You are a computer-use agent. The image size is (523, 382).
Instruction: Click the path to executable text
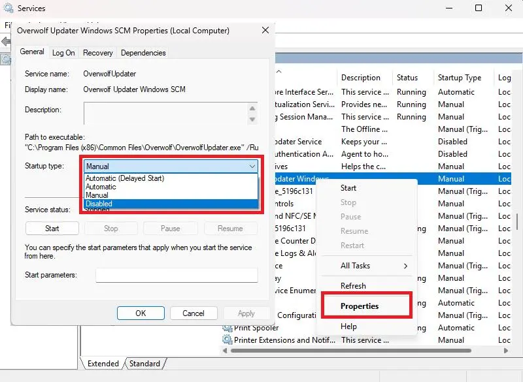(x=141, y=148)
